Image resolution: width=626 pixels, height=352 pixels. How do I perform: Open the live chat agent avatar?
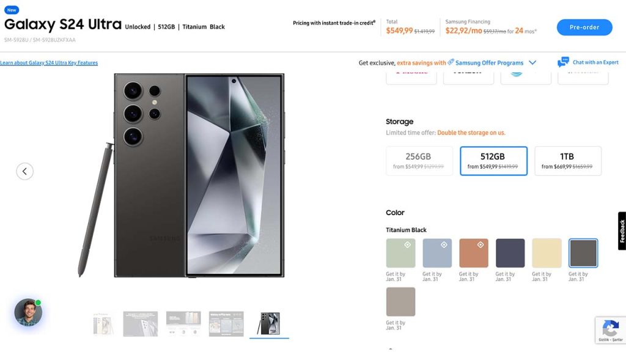pyautogui.click(x=28, y=312)
